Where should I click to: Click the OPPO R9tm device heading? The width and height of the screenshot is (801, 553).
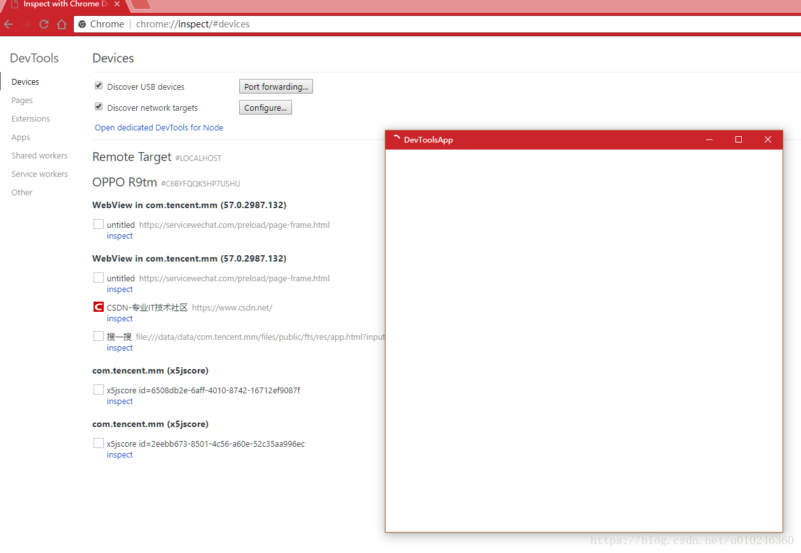[x=125, y=182]
